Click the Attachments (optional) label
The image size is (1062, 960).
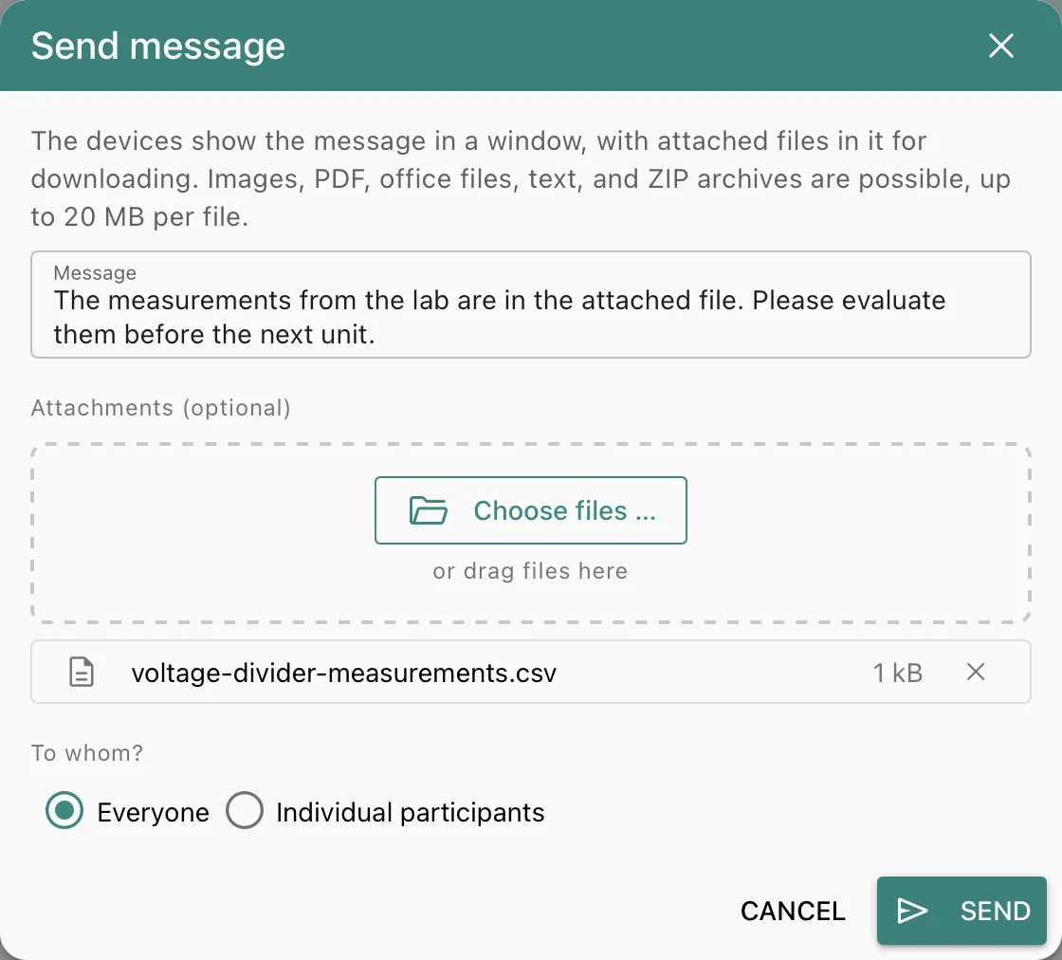tap(161, 408)
